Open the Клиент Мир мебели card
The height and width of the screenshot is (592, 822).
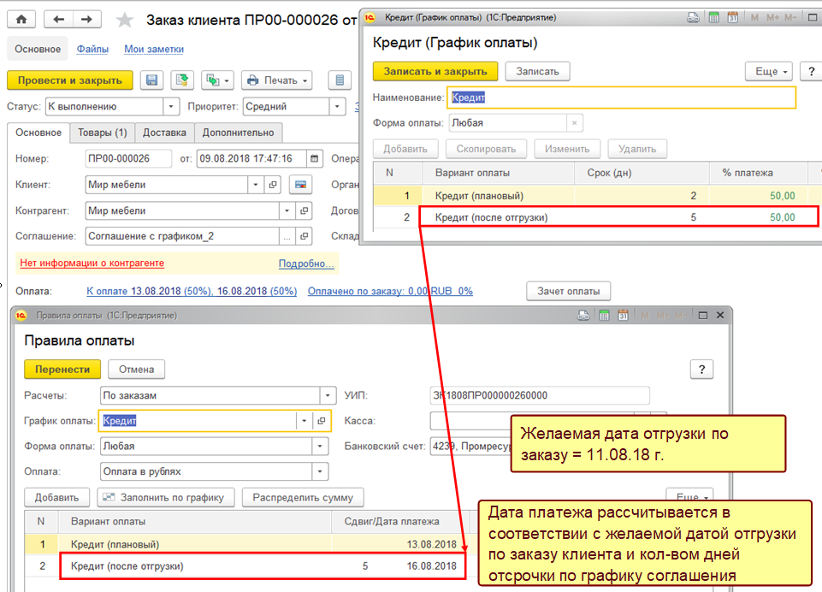273,185
